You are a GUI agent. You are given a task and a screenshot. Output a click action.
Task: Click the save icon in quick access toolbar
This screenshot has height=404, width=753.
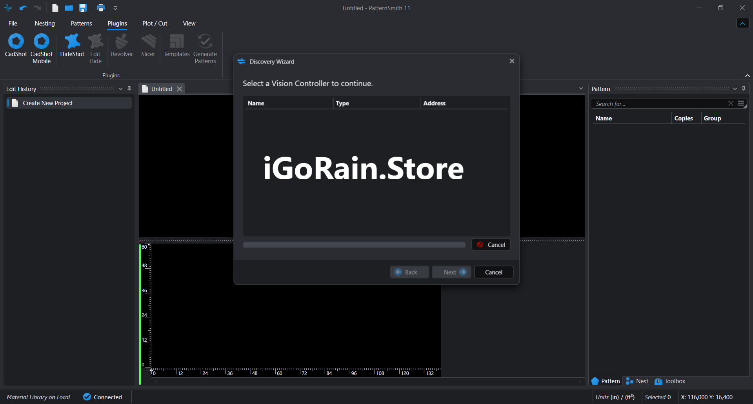point(83,8)
